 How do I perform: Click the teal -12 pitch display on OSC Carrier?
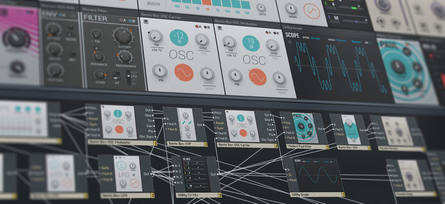(x=179, y=37)
